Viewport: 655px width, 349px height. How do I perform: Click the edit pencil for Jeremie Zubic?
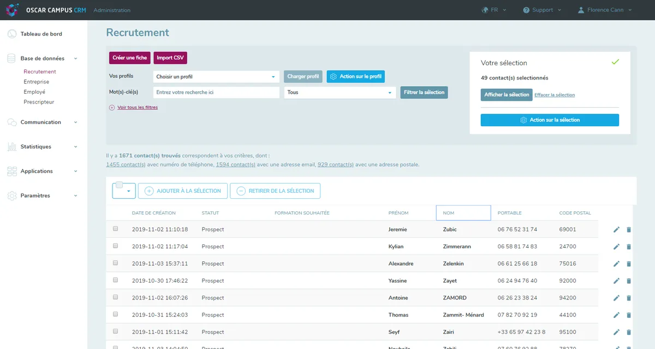pos(616,230)
